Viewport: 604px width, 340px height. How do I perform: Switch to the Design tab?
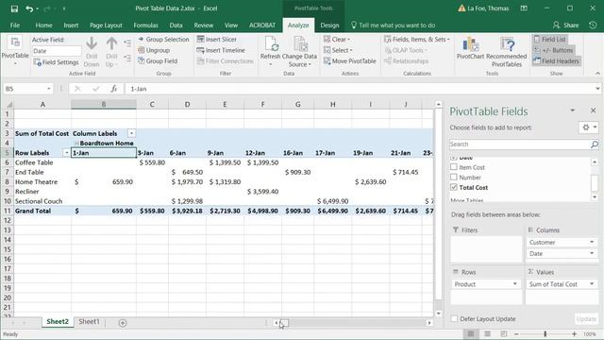(329, 25)
